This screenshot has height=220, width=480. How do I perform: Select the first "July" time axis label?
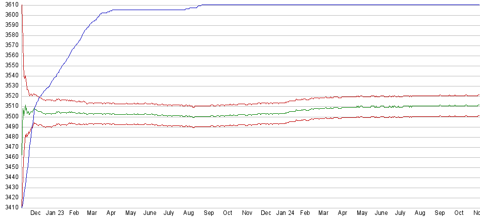pyautogui.click(x=169, y=213)
